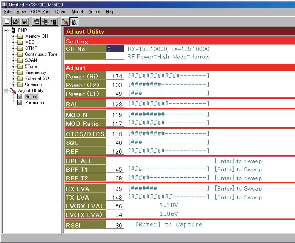Expand the DTMF tree node
This screenshot has width=295, height=243.
(13, 48)
